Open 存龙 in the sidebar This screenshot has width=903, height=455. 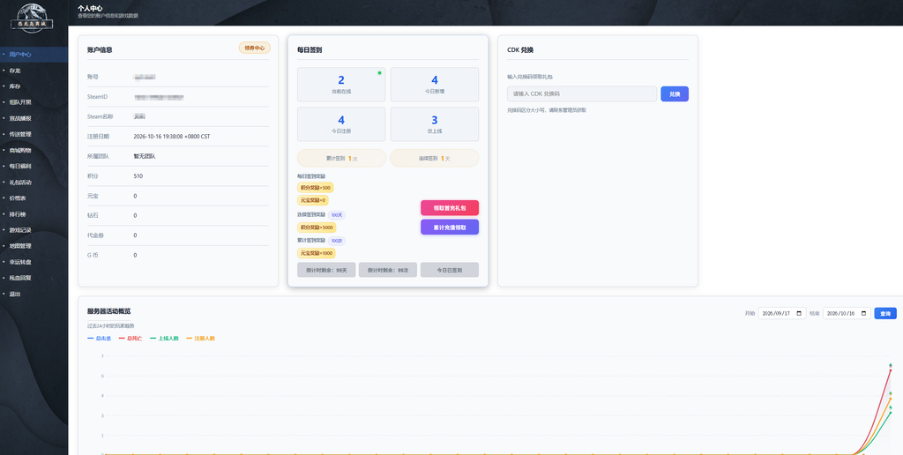coord(34,71)
